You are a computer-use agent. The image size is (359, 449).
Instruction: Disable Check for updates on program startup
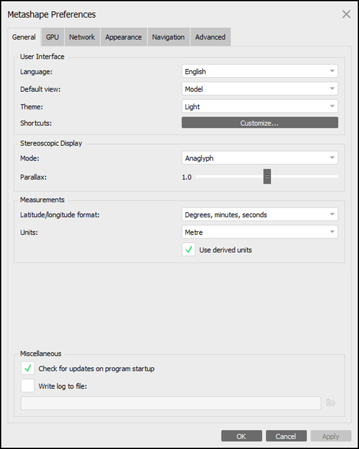tap(28, 368)
